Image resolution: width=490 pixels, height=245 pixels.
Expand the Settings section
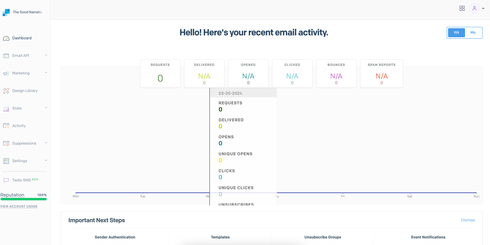pos(46,160)
